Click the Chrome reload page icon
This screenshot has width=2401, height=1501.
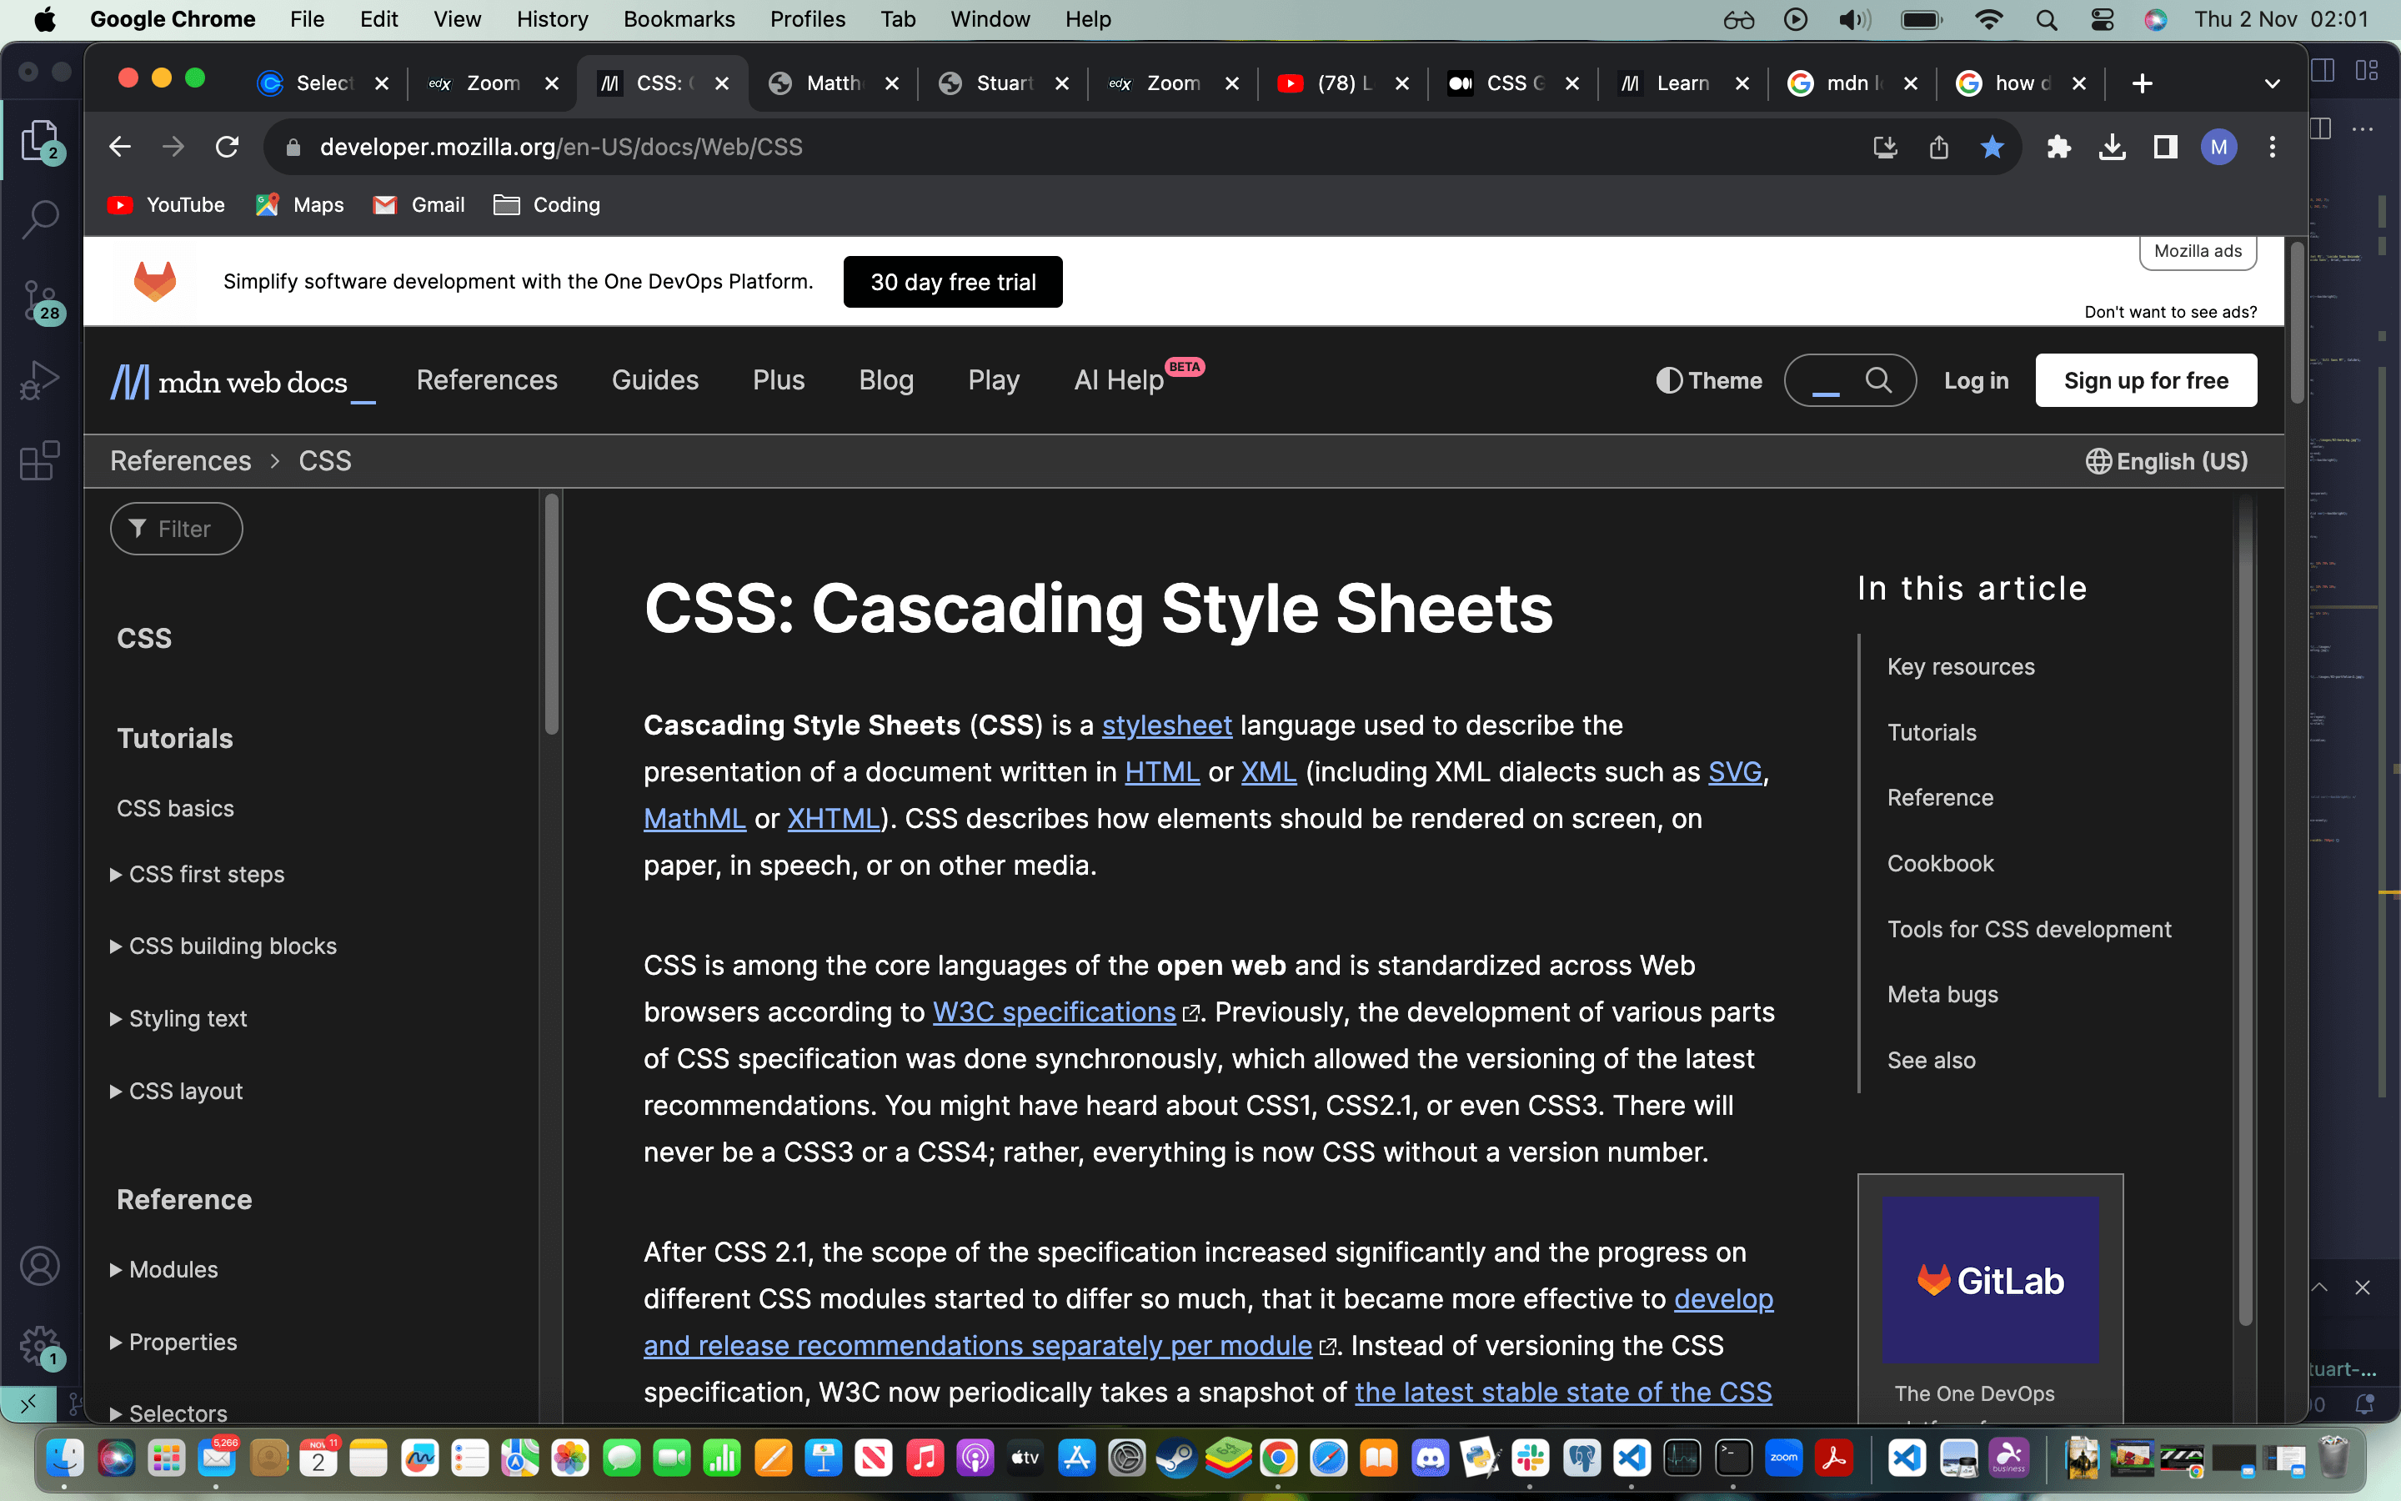[x=228, y=147]
